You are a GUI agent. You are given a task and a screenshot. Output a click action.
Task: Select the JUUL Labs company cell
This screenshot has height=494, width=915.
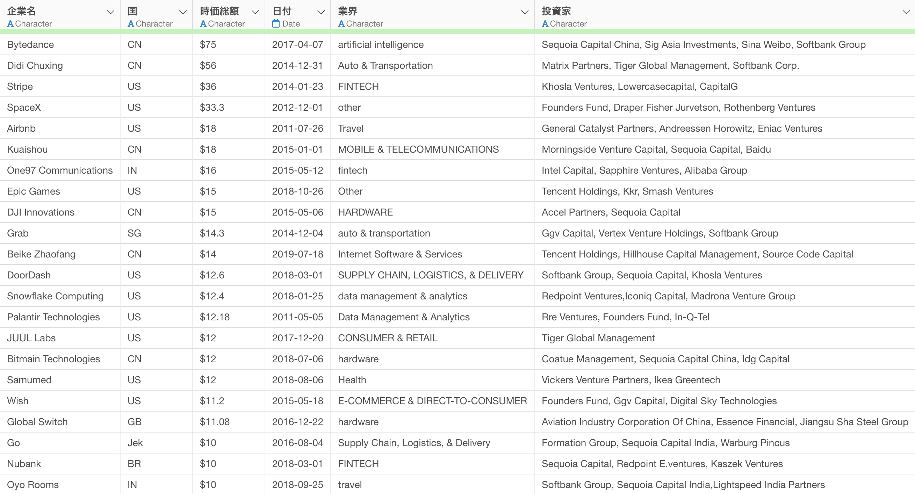(60, 338)
